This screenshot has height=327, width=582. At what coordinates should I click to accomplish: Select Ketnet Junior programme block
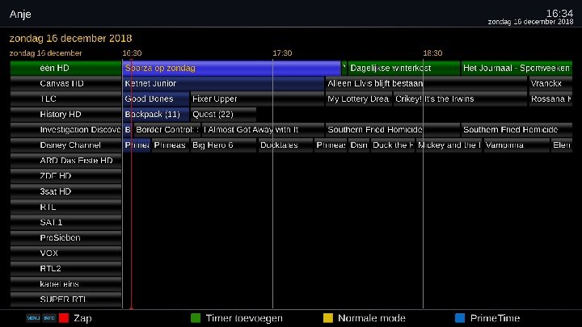[x=223, y=83]
